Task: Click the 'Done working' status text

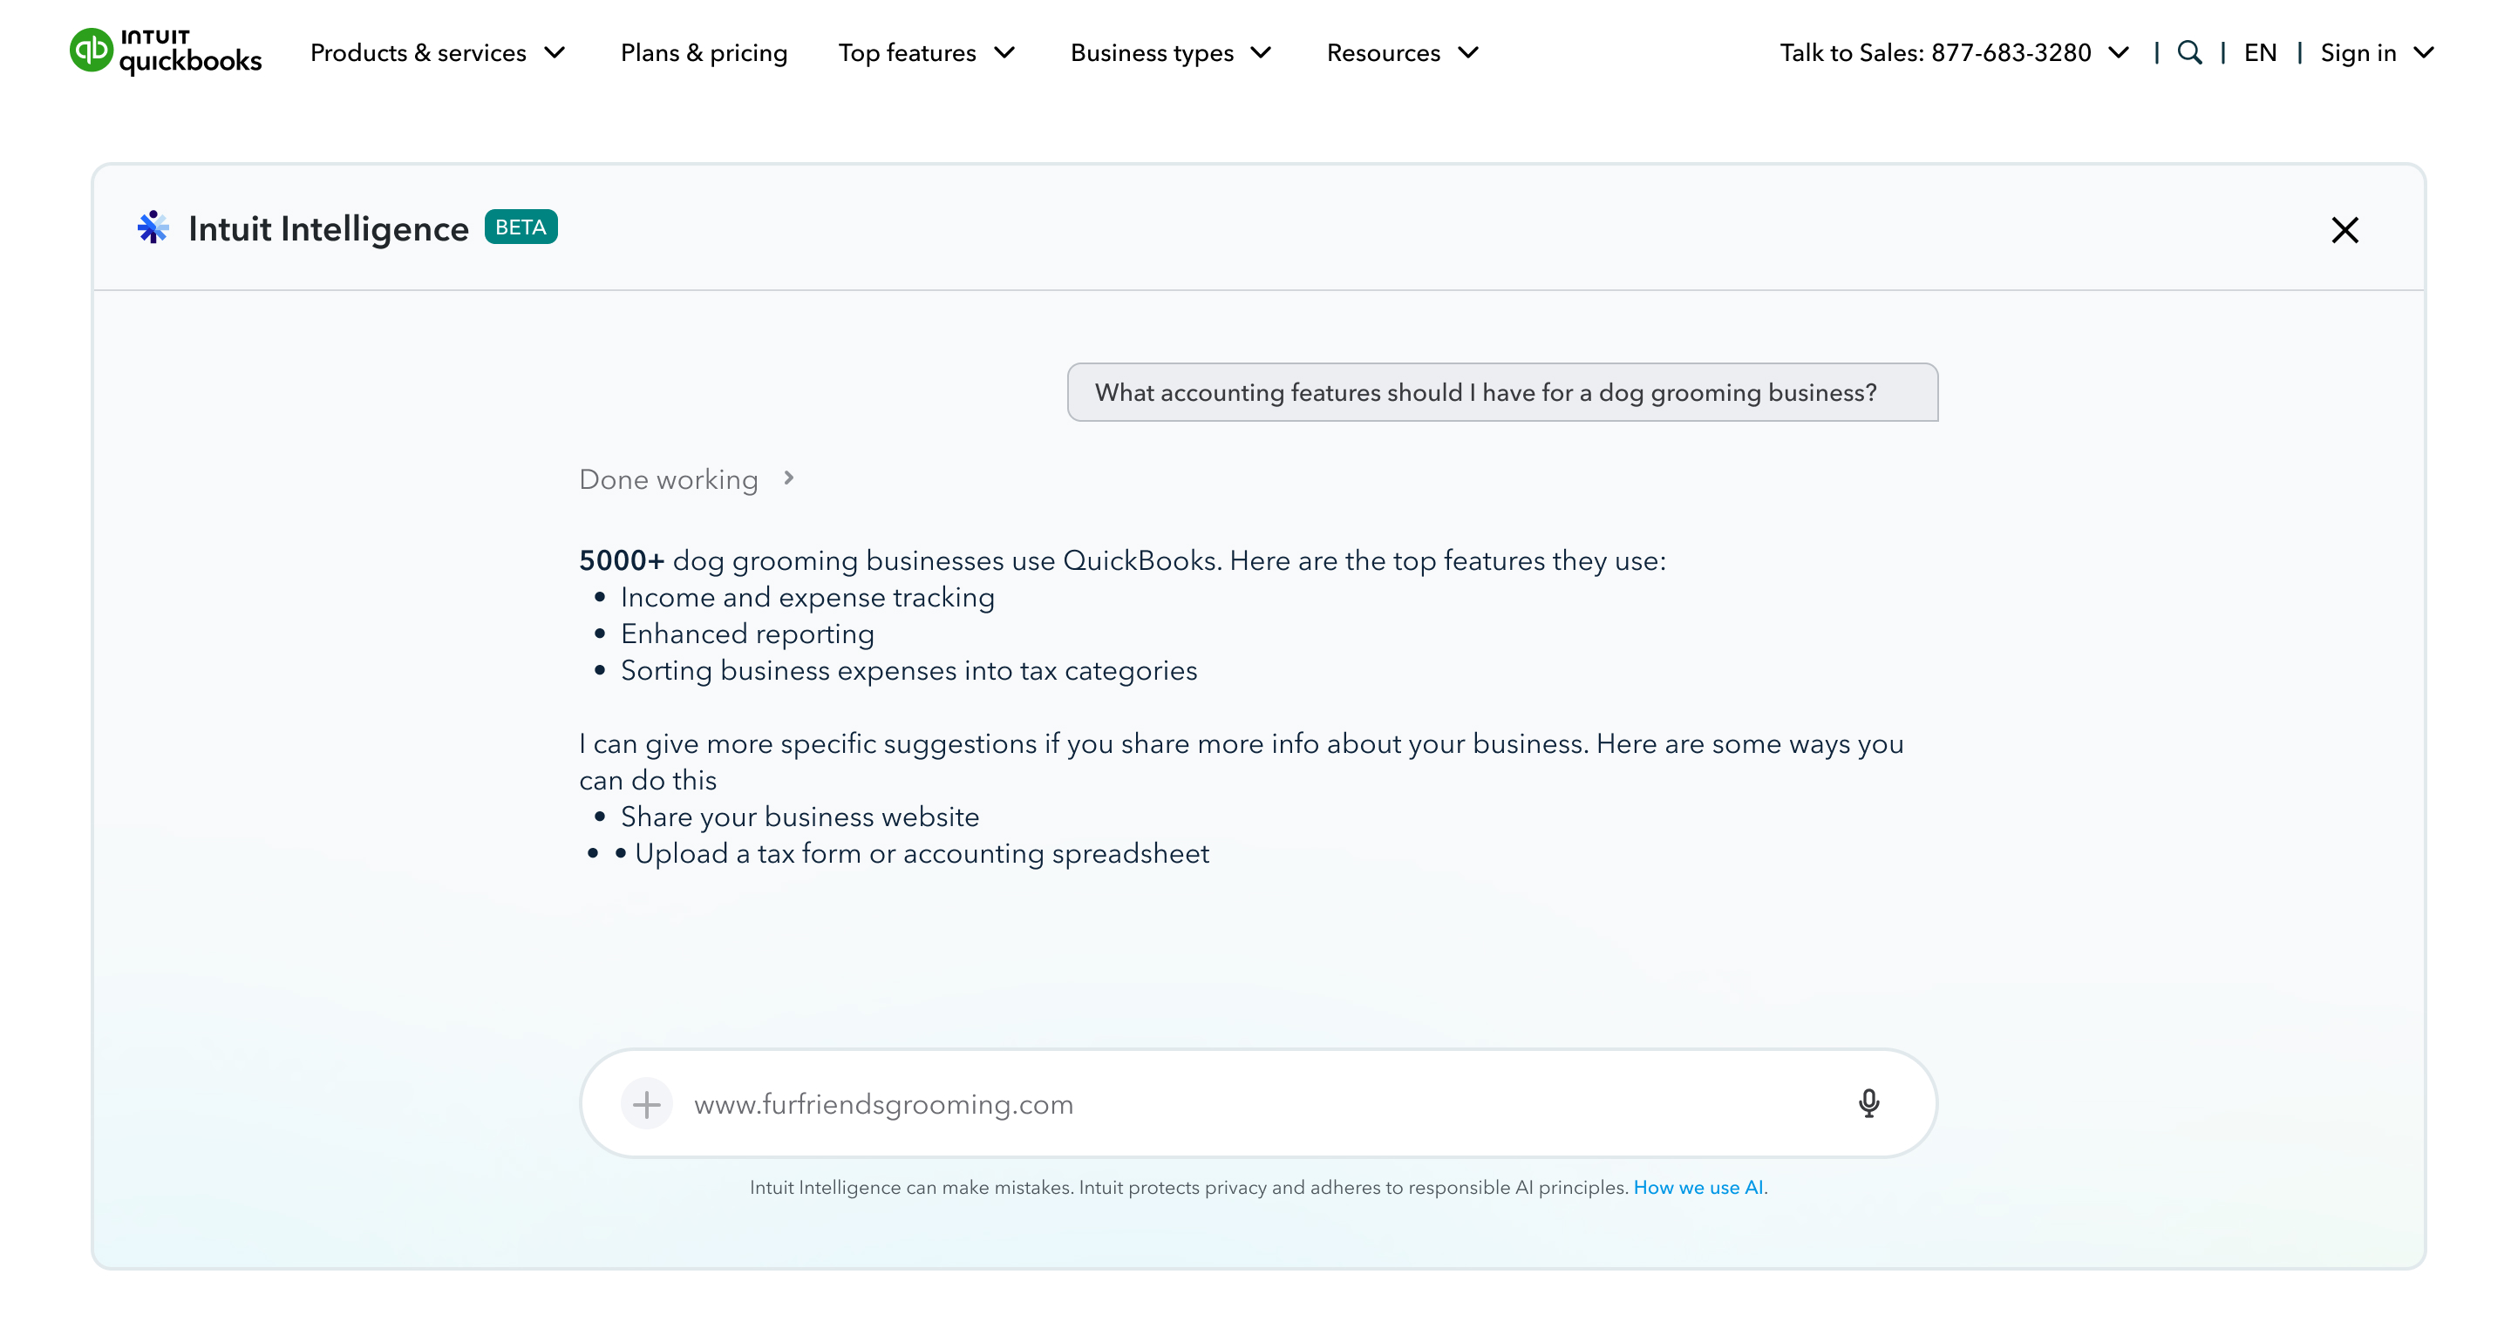Action: point(669,478)
